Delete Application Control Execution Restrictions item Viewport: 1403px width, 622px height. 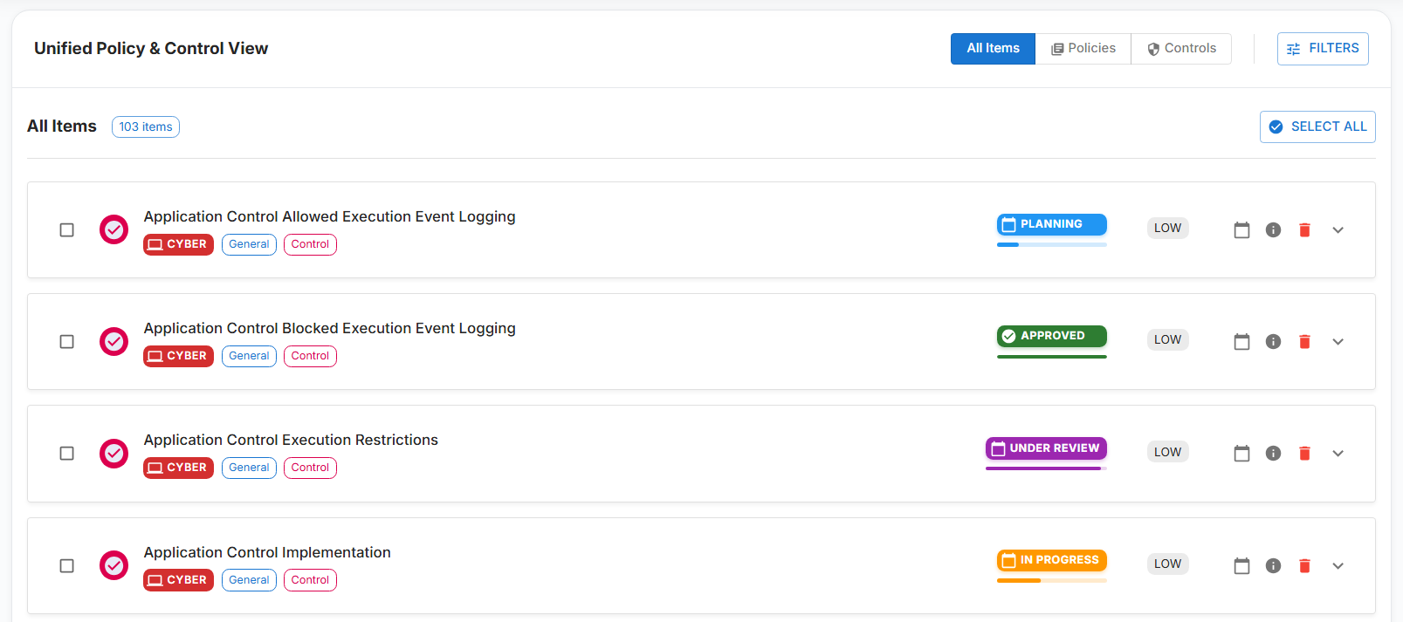point(1304,454)
